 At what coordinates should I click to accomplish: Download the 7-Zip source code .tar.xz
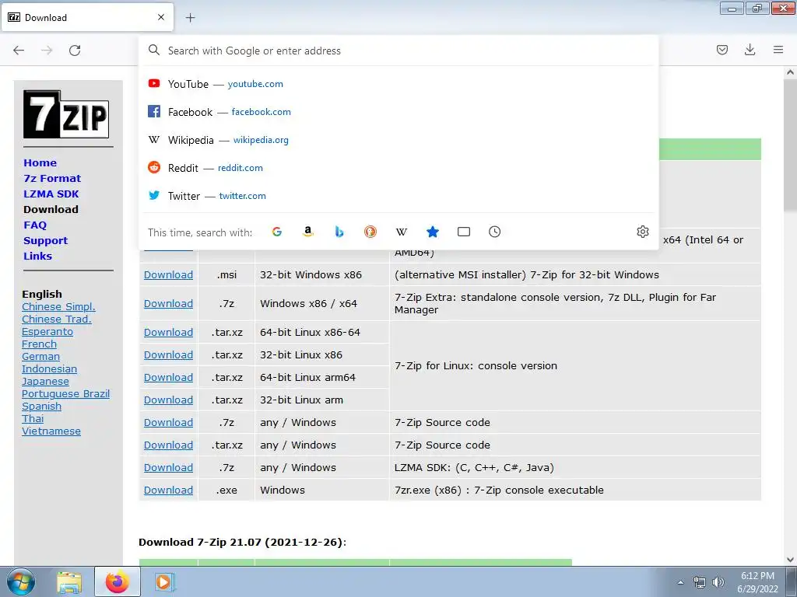[x=168, y=445]
